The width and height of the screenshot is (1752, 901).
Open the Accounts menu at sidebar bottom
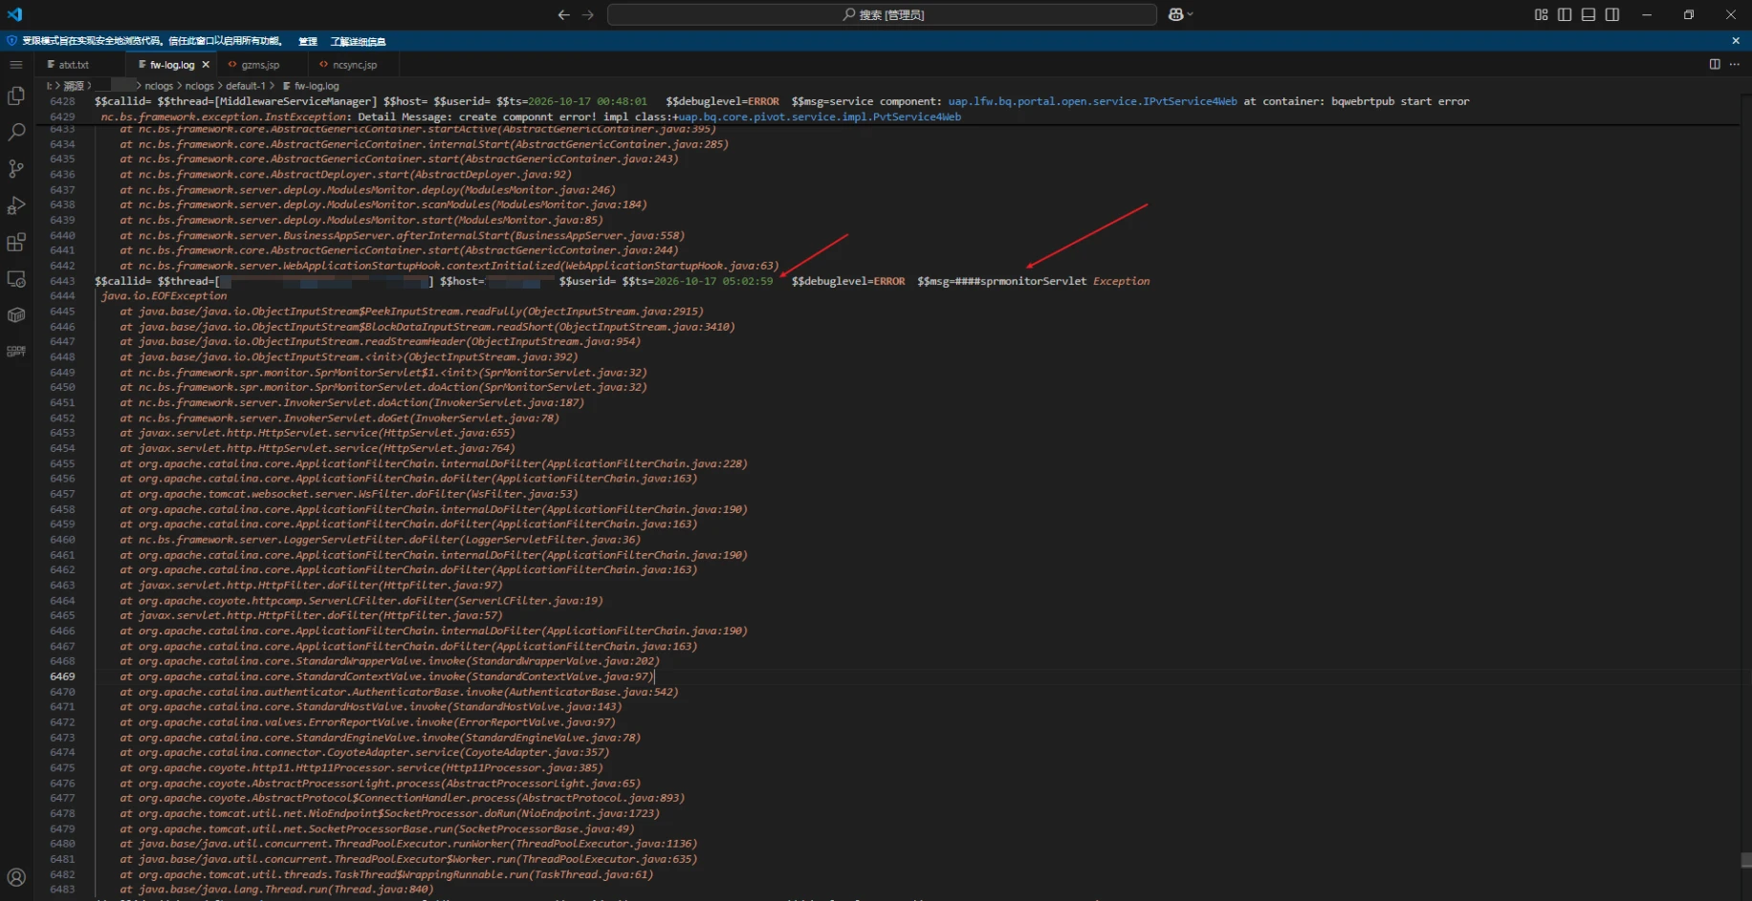coord(16,877)
